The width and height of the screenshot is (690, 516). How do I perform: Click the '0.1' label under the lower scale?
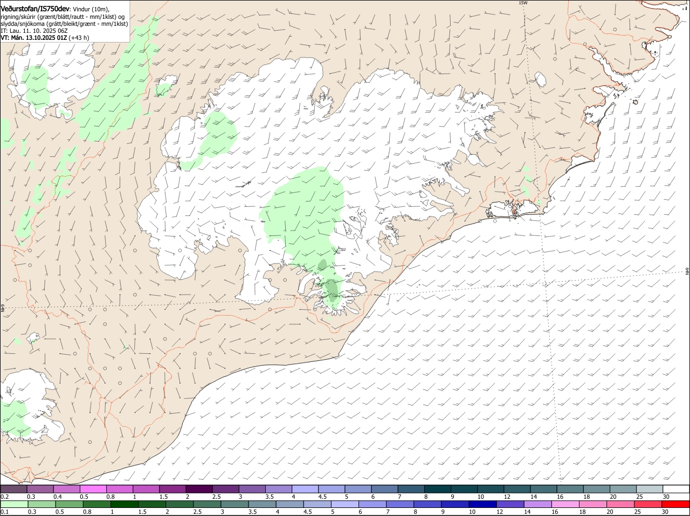point(4,512)
